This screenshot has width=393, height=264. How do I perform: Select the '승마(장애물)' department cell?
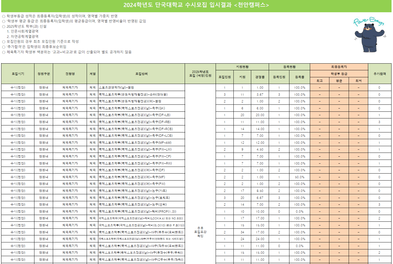pyautogui.click(x=142, y=95)
